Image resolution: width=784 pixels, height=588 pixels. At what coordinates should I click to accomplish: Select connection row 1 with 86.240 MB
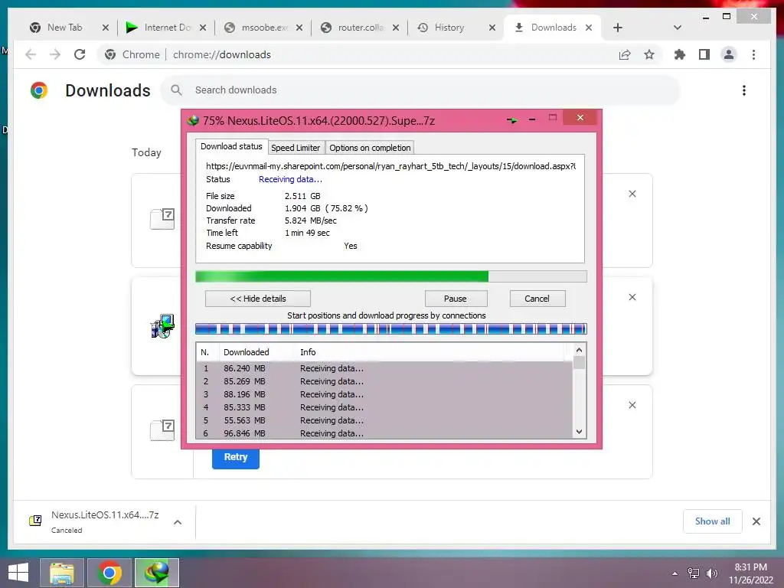385,368
